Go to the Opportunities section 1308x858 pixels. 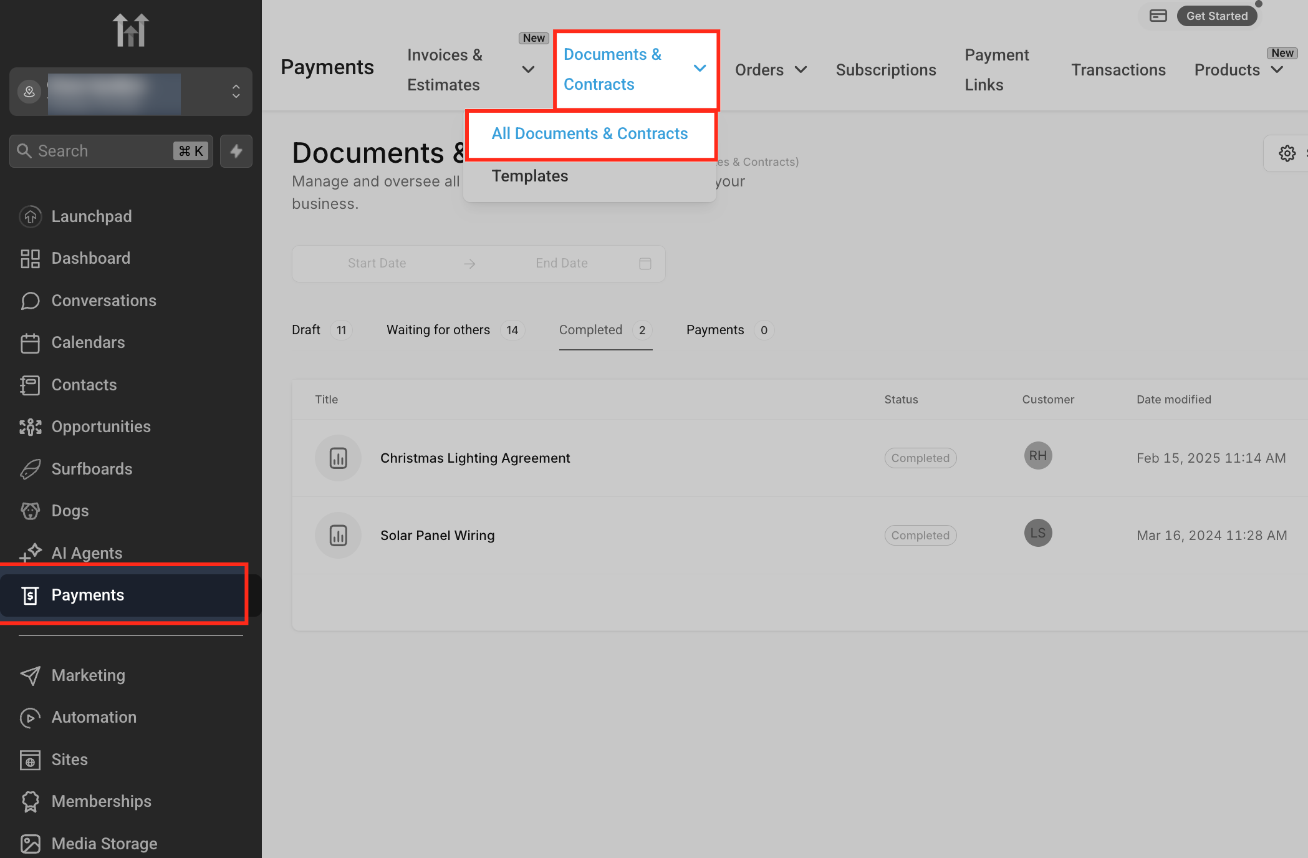pyautogui.click(x=100, y=427)
